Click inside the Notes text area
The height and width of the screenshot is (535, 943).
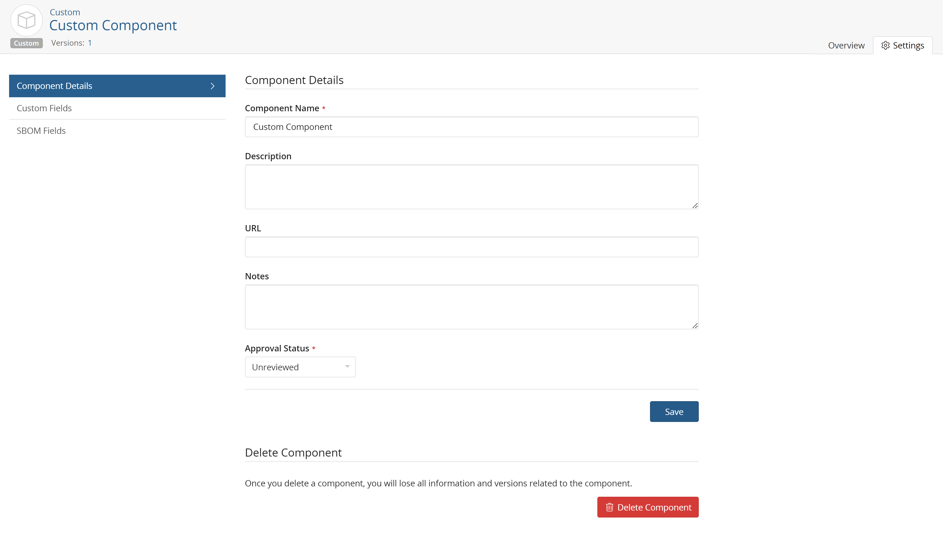[471, 307]
